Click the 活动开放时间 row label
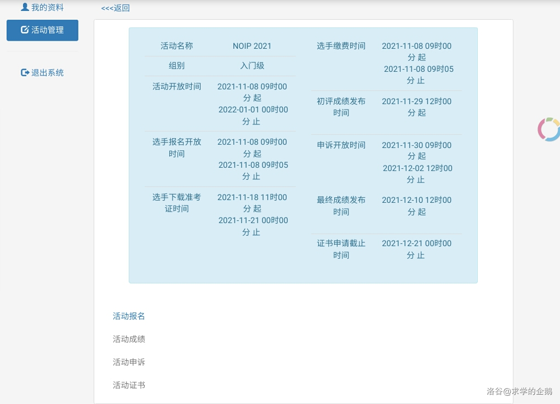Viewport: 560px width, 404px height. [x=176, y=86]
